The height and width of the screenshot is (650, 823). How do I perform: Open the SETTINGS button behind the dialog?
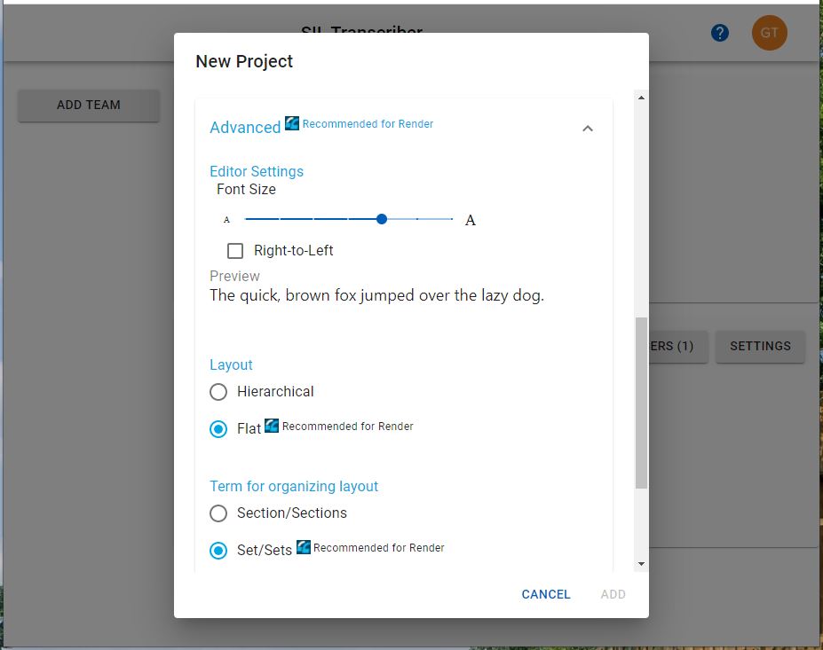point(760,346)
